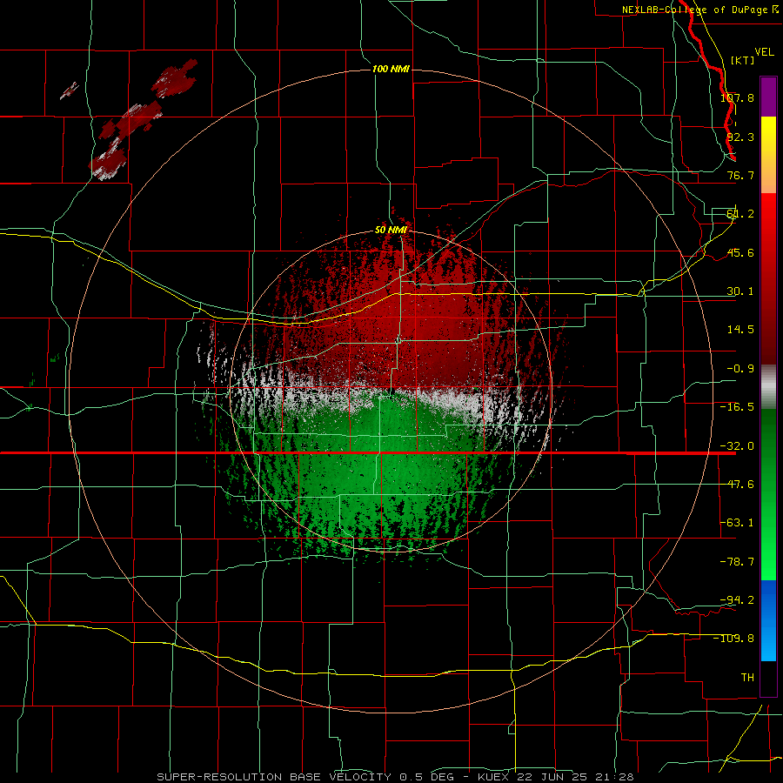Select the -0.9 velocity scale label
The width and height of the screenshot is (783, 783).
coord(740,369)
